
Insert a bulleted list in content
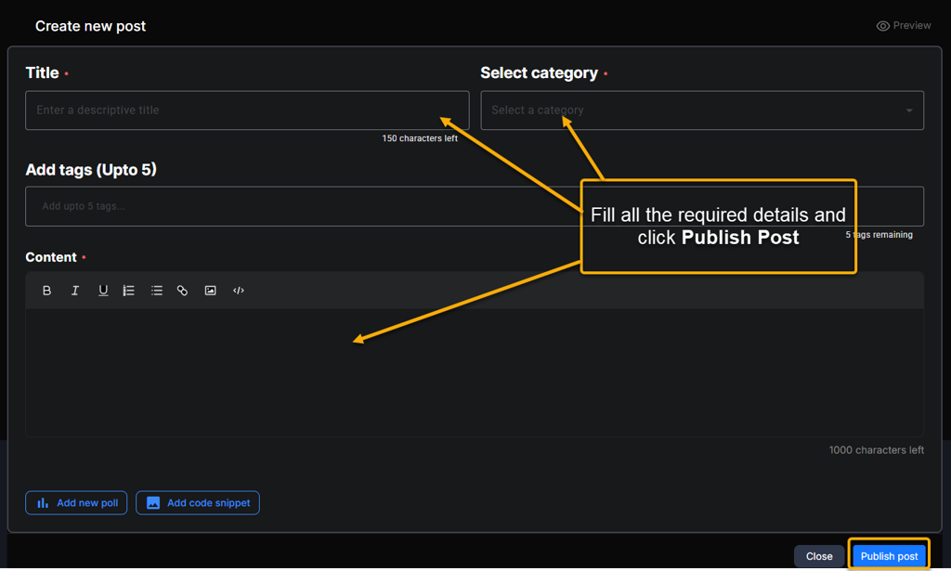pos(157,291)
